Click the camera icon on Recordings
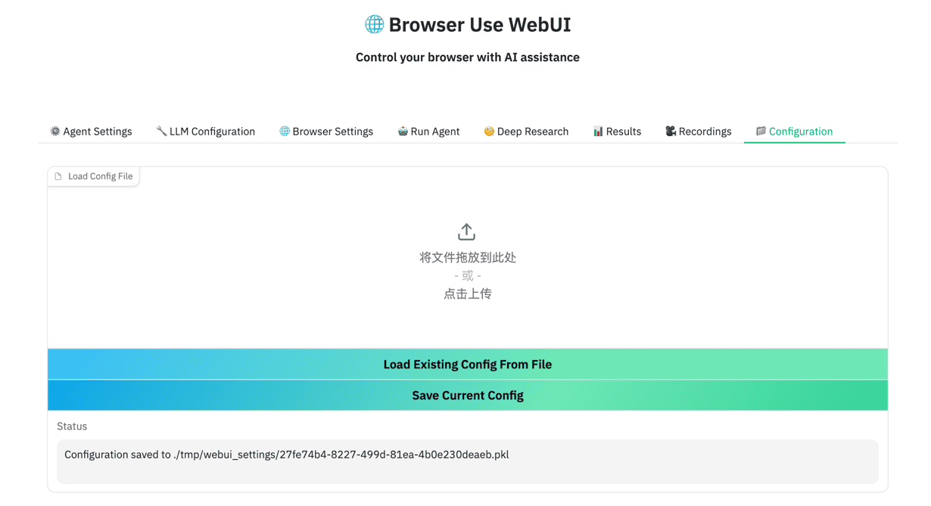Image resolution: width=931 pixels, height=506 pixels. [x=671, y=131]
